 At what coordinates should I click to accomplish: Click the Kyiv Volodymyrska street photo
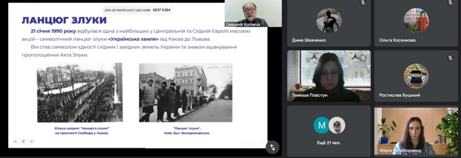pyautogui.click(x=185, y=92)
